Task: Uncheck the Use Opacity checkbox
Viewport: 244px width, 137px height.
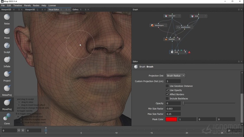Action: pyautogui.click(x=167, y=90)
